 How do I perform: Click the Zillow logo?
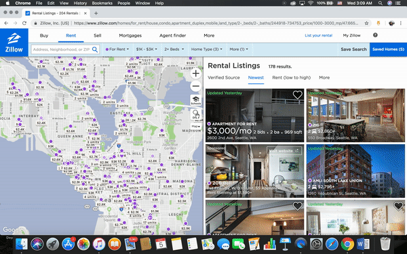[14, 43]
